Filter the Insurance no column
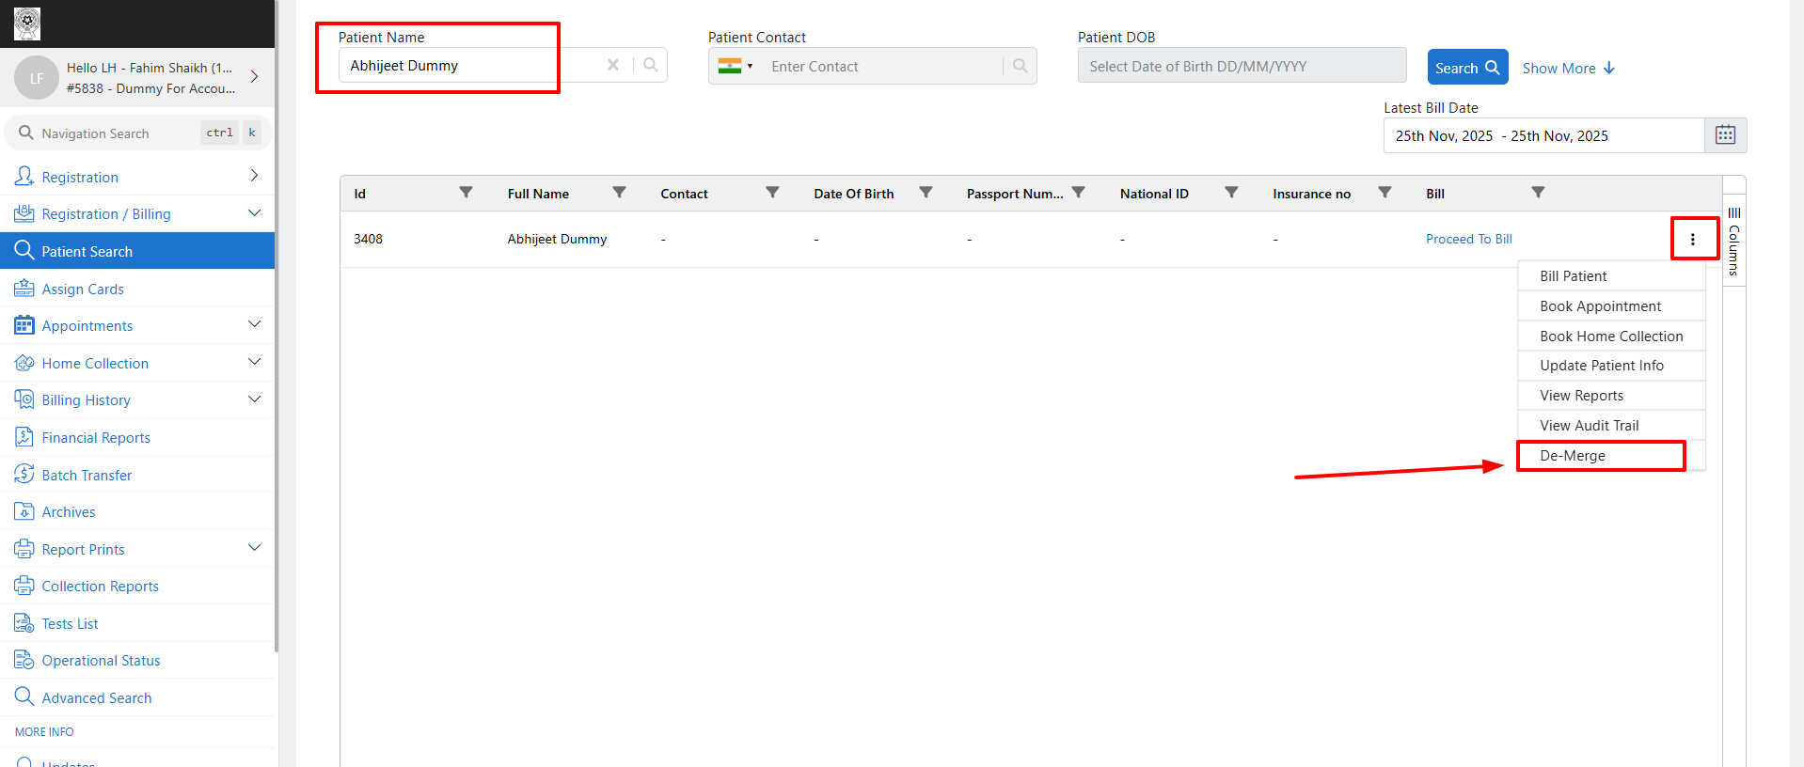 click(x=1385, y=193)
